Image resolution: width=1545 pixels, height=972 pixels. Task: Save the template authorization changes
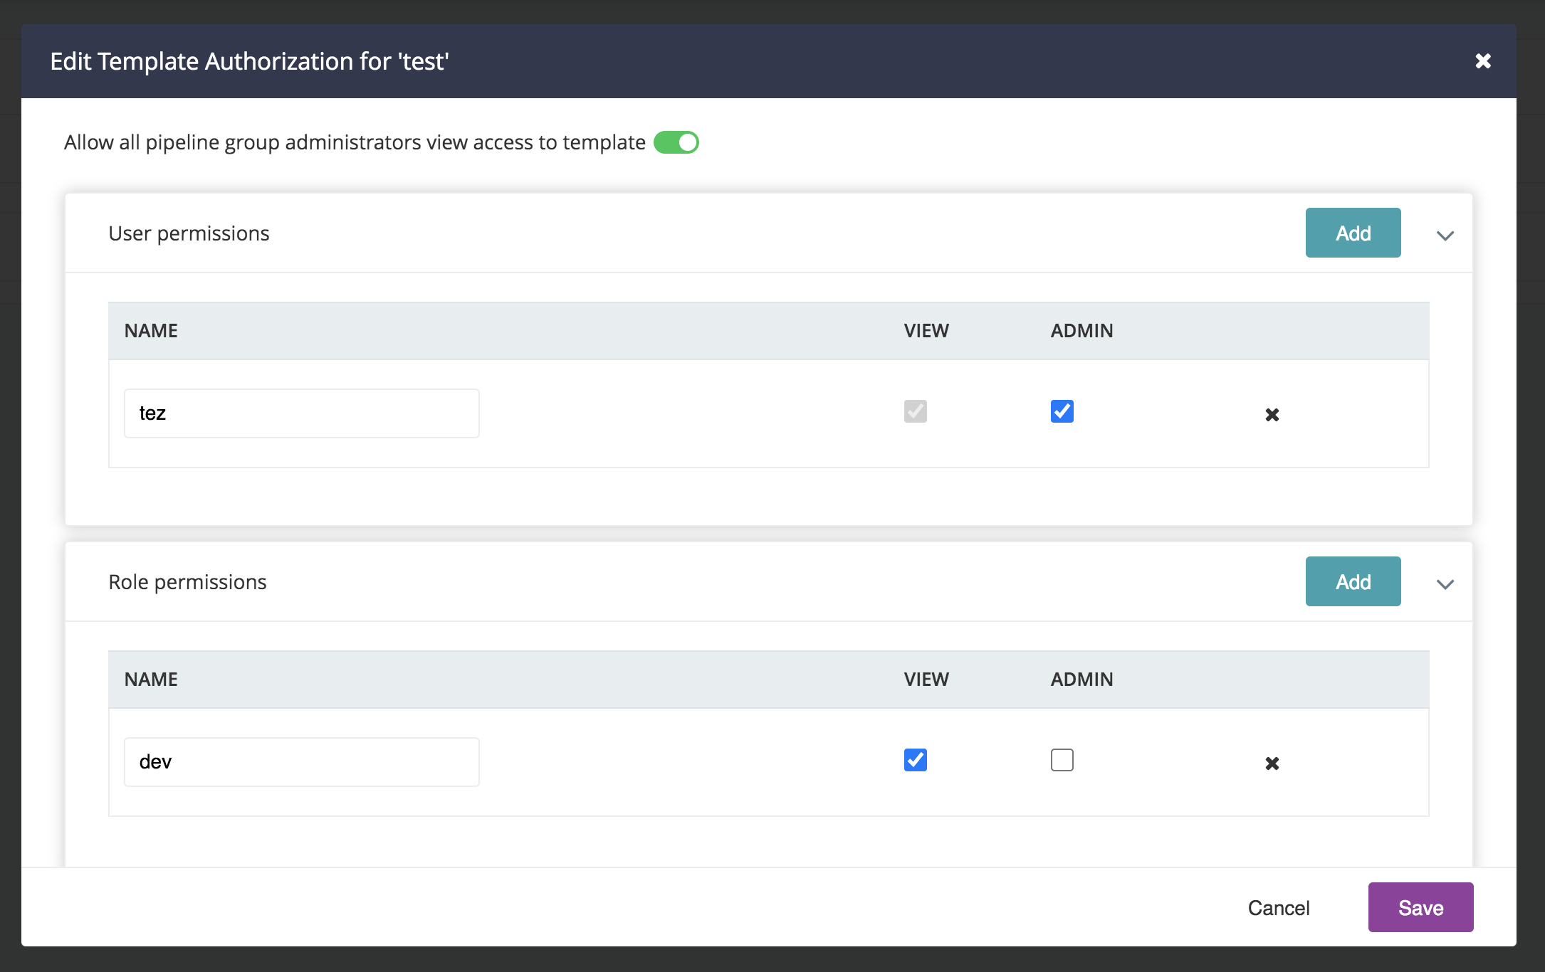click(1421, 907)
